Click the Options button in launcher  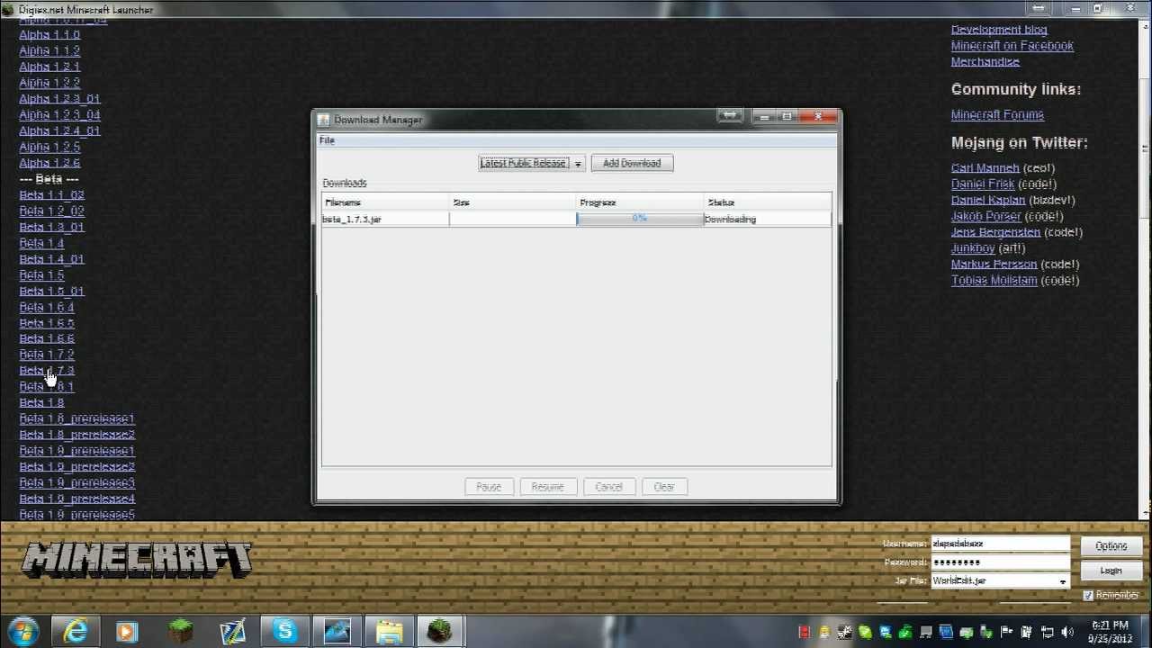[x=1111, y=545]
